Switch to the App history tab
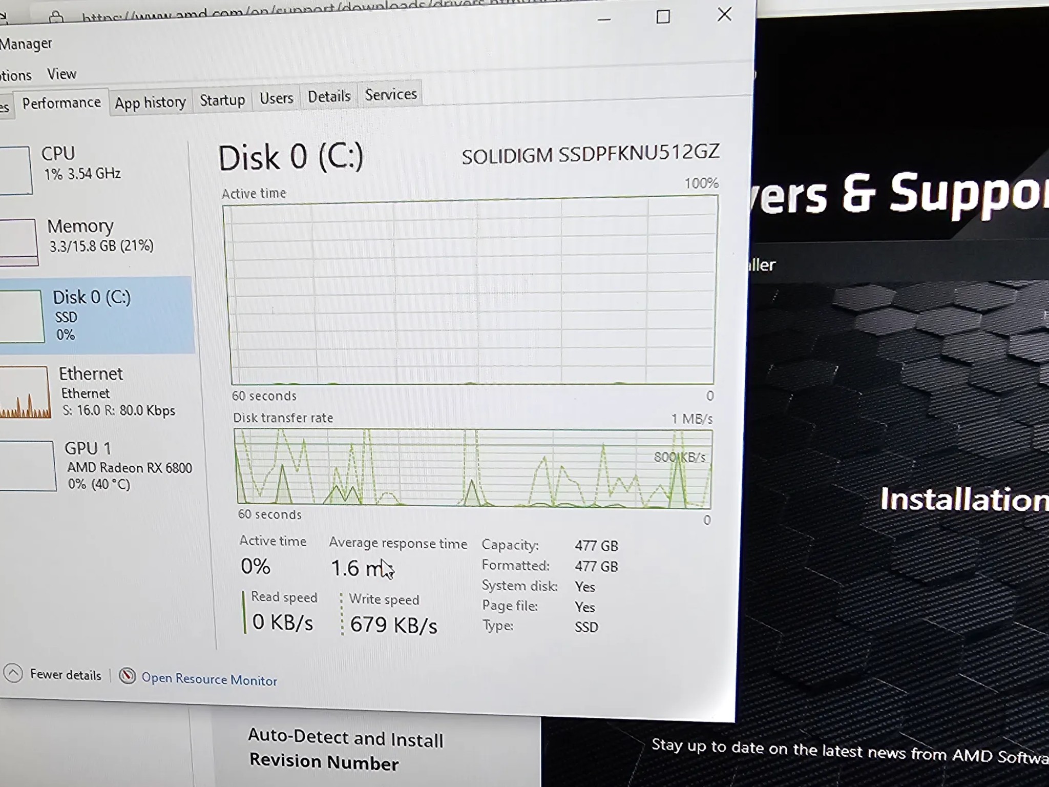Image resolution: width=1049 pixels, height=787 pixels. 150,102
